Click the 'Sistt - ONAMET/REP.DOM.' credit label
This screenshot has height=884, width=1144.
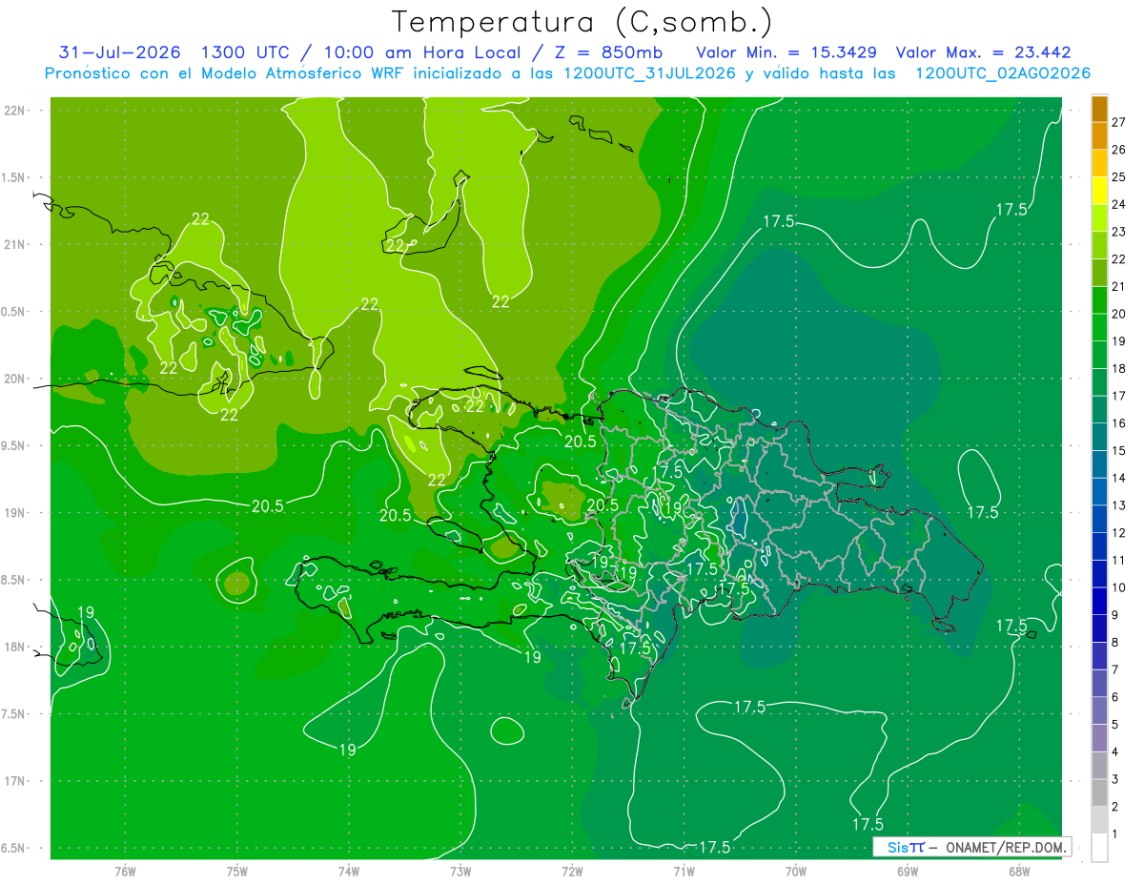coord(972,847)
